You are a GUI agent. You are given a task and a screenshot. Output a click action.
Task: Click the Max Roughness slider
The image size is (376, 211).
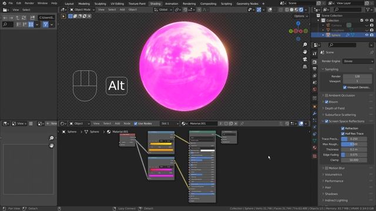pos(354,144)
